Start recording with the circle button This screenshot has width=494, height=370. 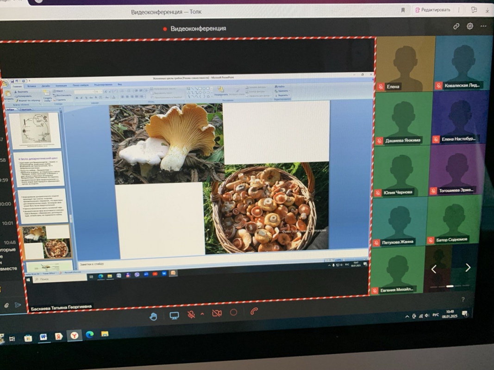[x=233, y=312]
